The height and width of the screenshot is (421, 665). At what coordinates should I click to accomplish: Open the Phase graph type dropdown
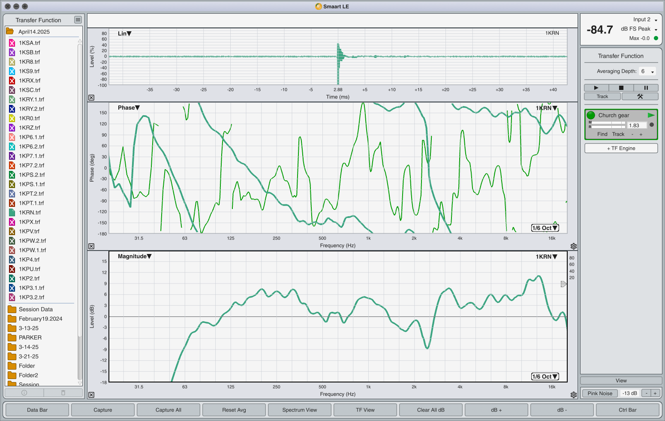point(129,107)
